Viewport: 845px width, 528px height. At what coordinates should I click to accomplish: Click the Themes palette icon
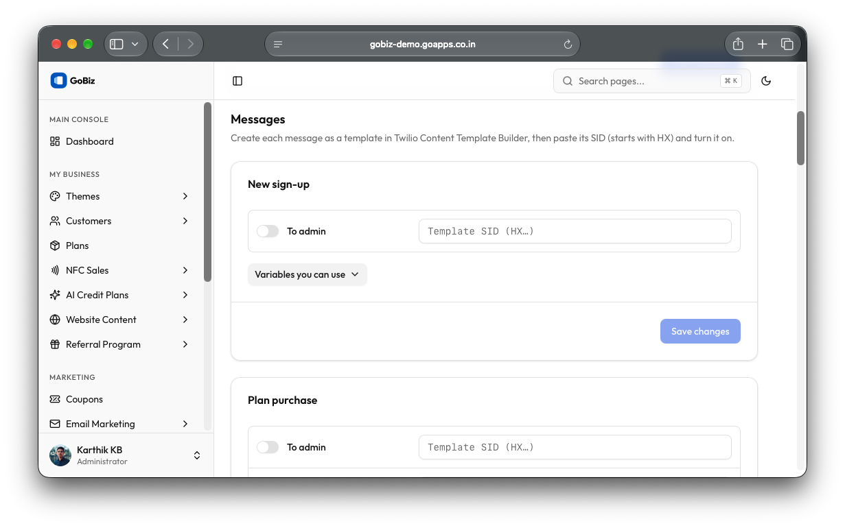pos(55,196)
